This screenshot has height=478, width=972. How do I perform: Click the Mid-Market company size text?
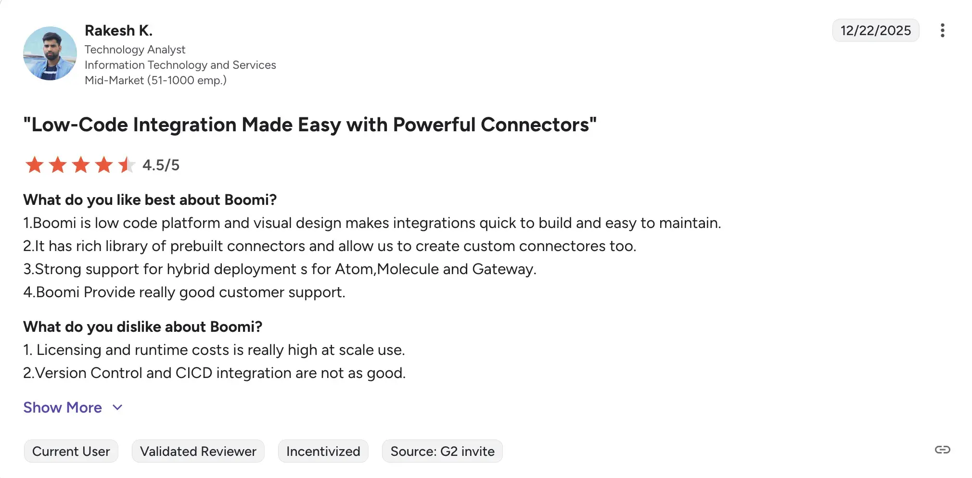coord(155,80)
